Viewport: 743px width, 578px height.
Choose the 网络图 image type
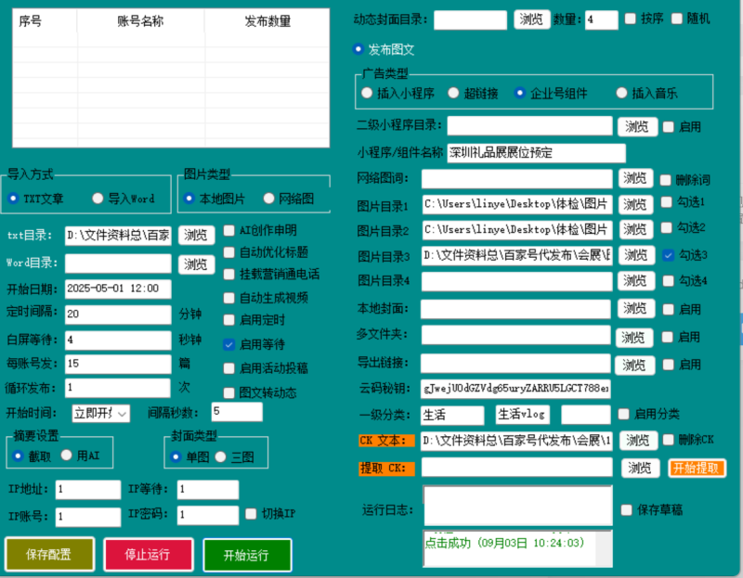coord(269,199)
